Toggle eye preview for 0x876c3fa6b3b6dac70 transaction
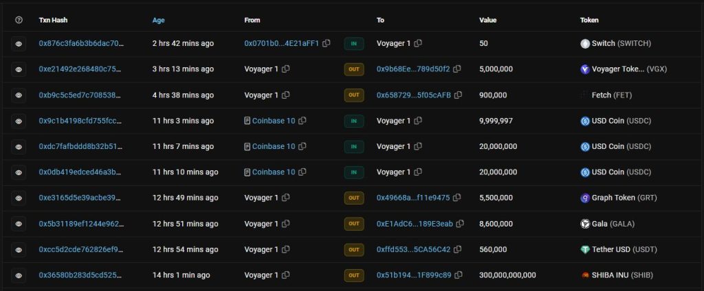Screen dimensions: 704x291 [x=19, y=43]
